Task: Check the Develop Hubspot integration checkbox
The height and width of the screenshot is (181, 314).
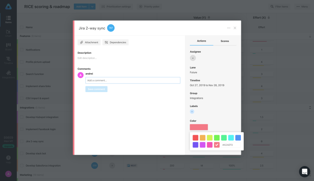Action: tap(22, 117)
